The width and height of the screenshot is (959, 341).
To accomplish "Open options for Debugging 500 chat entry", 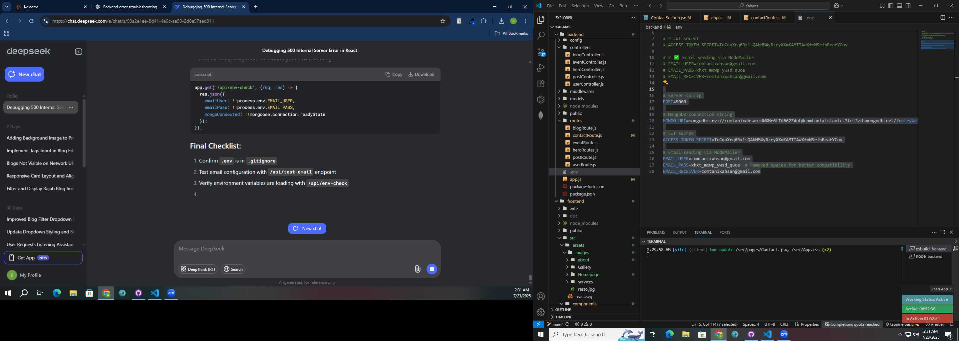I will pos(71,107).
